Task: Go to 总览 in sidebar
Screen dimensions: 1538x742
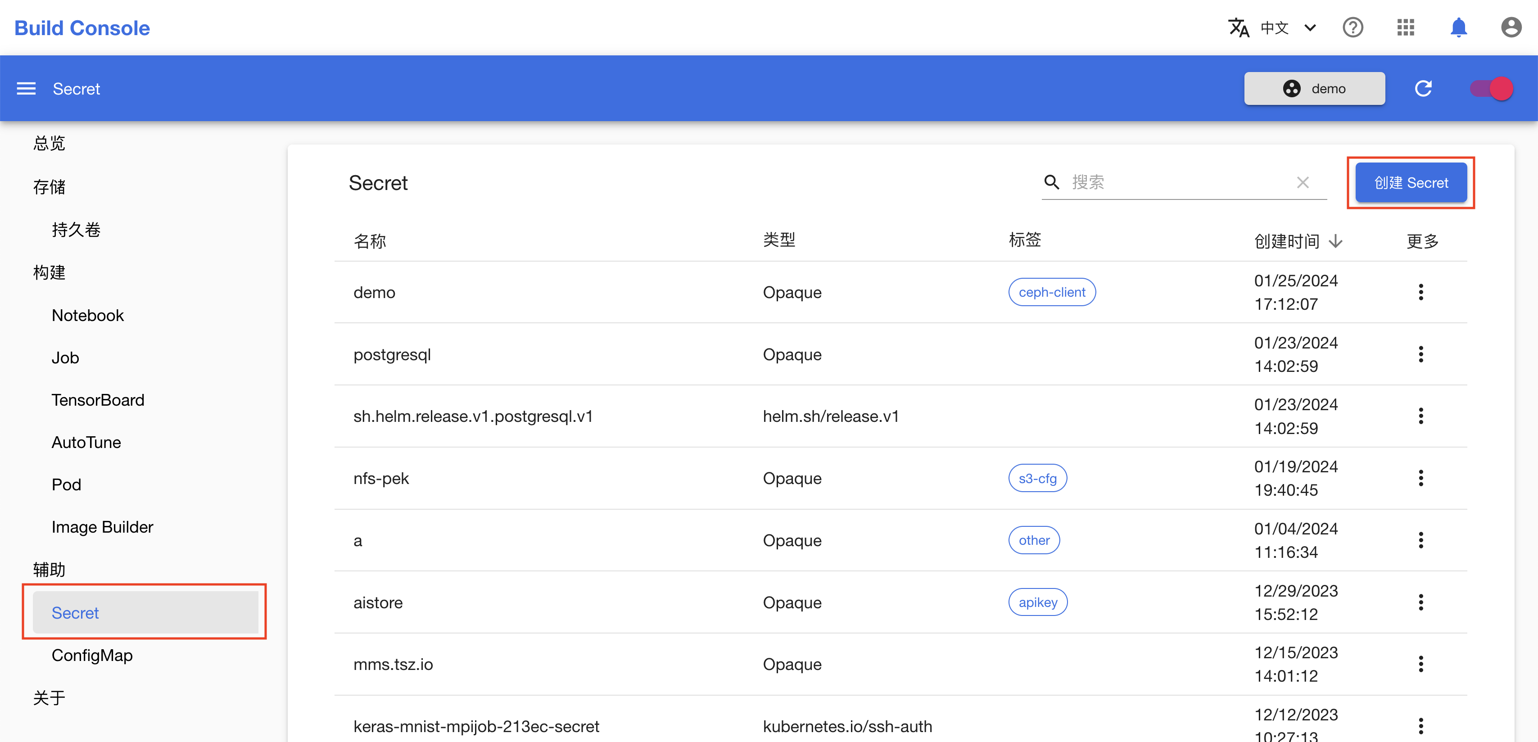Action: 50,143
